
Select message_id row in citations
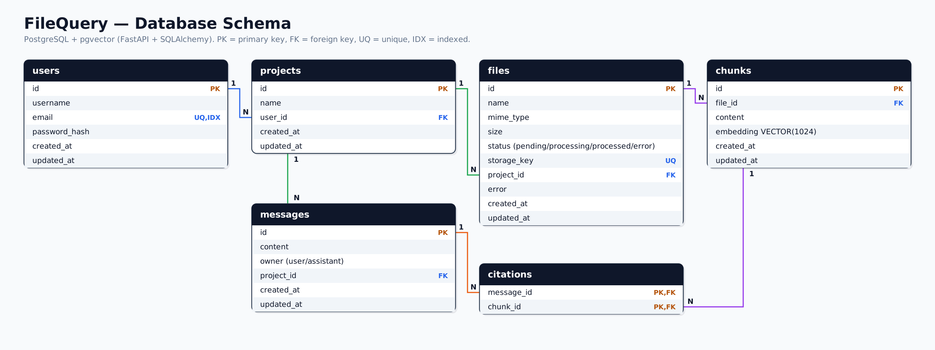point(581,292)
